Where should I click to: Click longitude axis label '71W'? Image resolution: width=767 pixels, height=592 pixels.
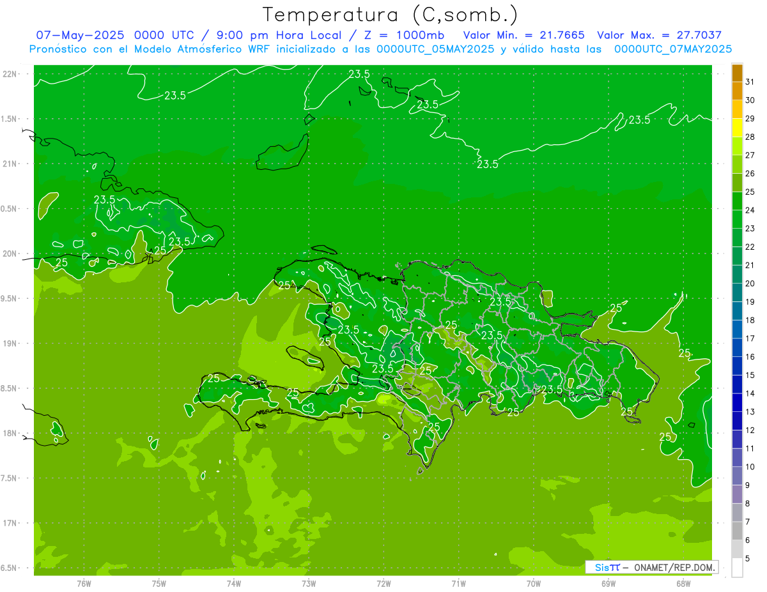tap(458, 583)
